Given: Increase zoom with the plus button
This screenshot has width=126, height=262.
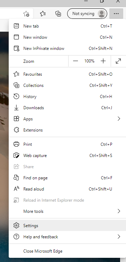Looking at the screenshot, I should (103, 61).
